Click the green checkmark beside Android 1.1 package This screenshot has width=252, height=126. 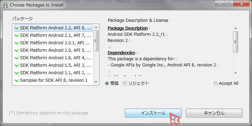point(17,73)
